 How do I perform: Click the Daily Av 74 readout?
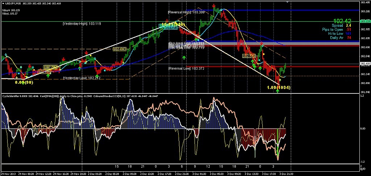[x=341, y=38]
